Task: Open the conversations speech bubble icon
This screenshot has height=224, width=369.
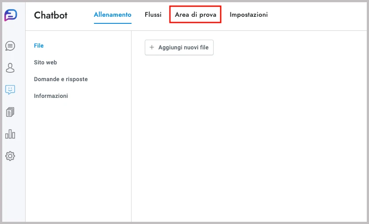Action: click(x=10, y=46)
